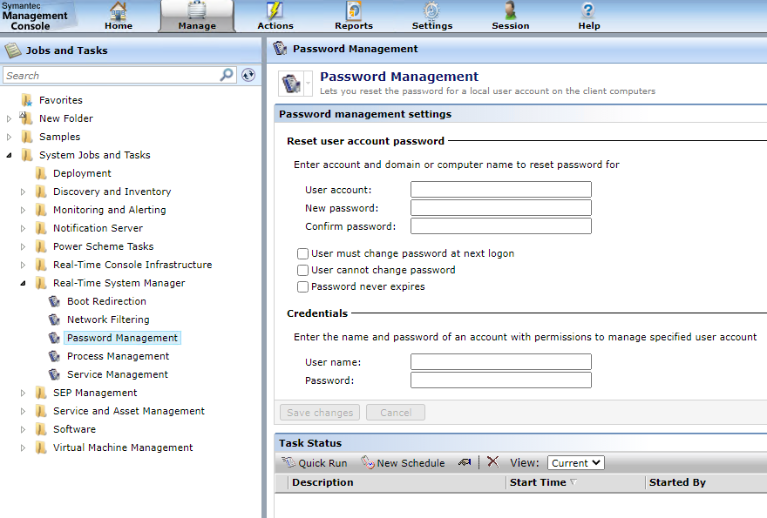Click the Confirm password field
This screenshot has height=518, width=767.
(x=501, y=226)
